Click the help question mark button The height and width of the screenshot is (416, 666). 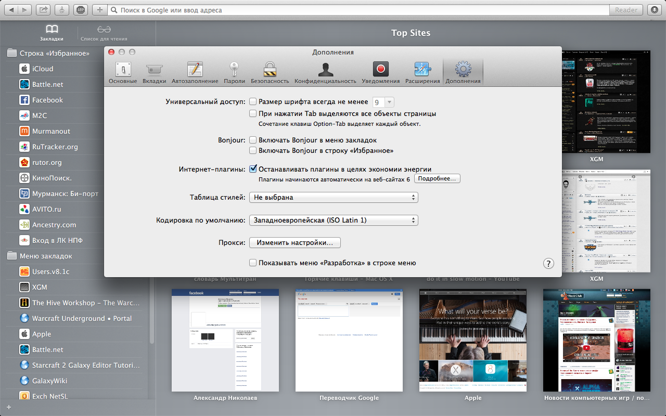click(548, 263)
